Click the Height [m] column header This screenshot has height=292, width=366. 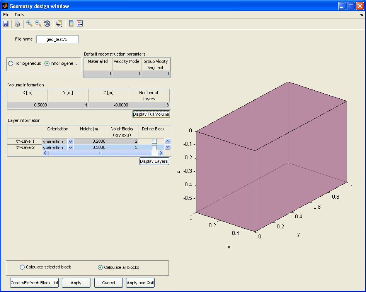click(x=90, y=132)
